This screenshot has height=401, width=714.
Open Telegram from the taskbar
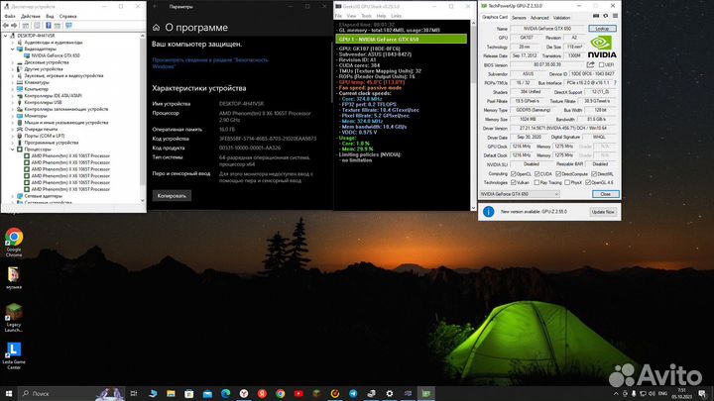click(353, 394)
